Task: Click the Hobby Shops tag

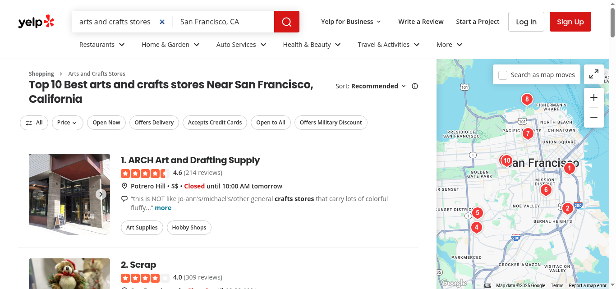Action: click(189, 228)
